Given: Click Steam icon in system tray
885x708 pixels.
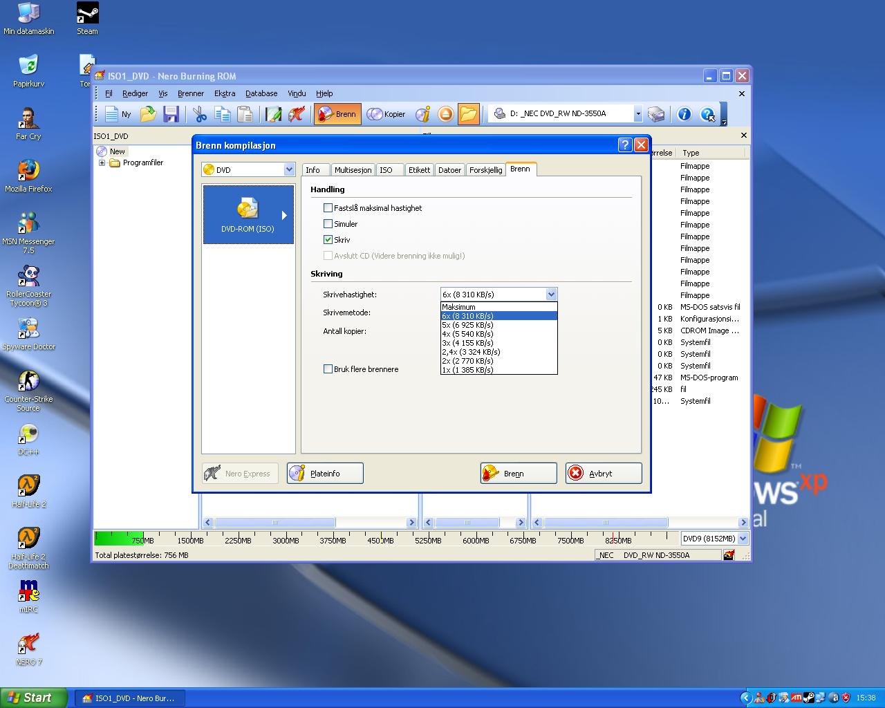Looking at the screenshot, I should pos(808,698).
